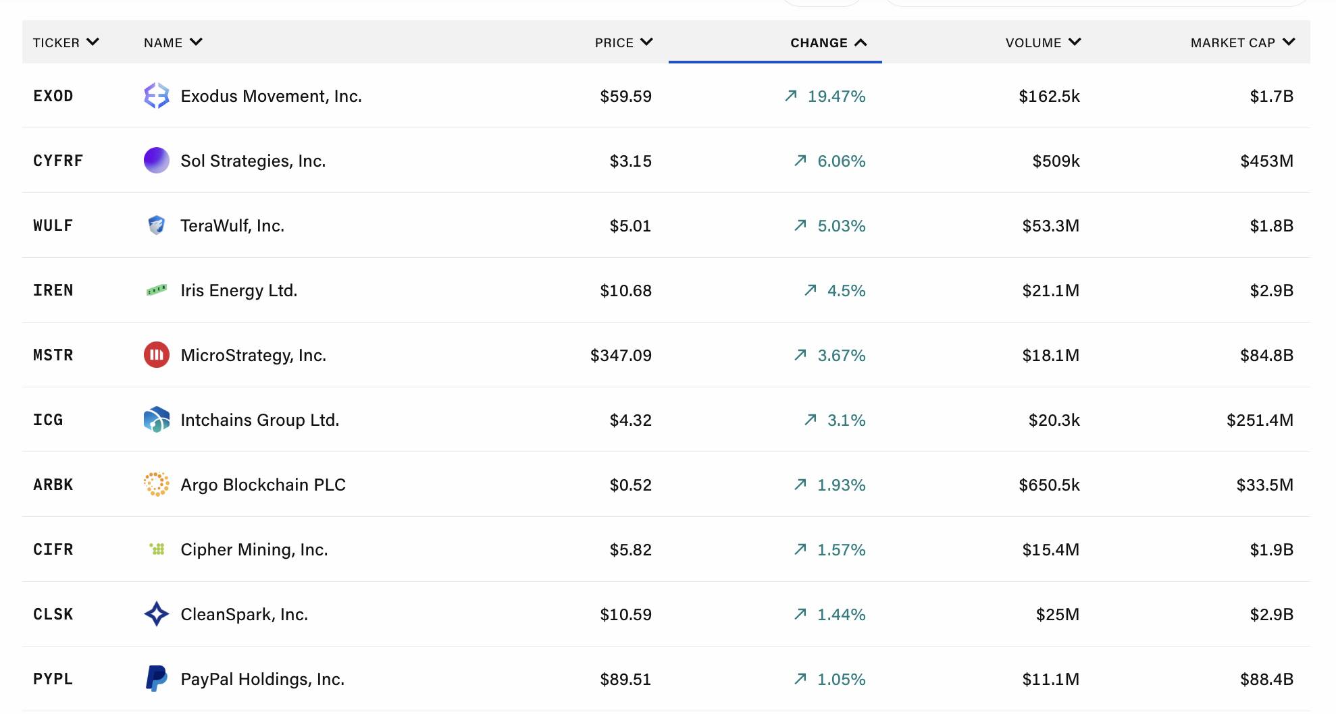Click the $88.4B market cap value
Image resolution: width=1336 pixels, height=714 pixels.
pyautogui.click(x=1266, y=680)
